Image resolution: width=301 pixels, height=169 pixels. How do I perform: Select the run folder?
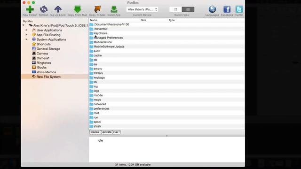167,117
